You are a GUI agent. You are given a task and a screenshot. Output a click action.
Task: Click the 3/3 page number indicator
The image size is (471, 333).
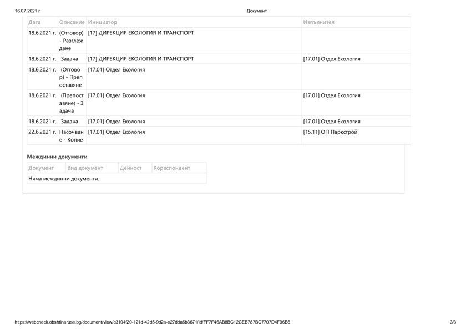tap(452, 322)
